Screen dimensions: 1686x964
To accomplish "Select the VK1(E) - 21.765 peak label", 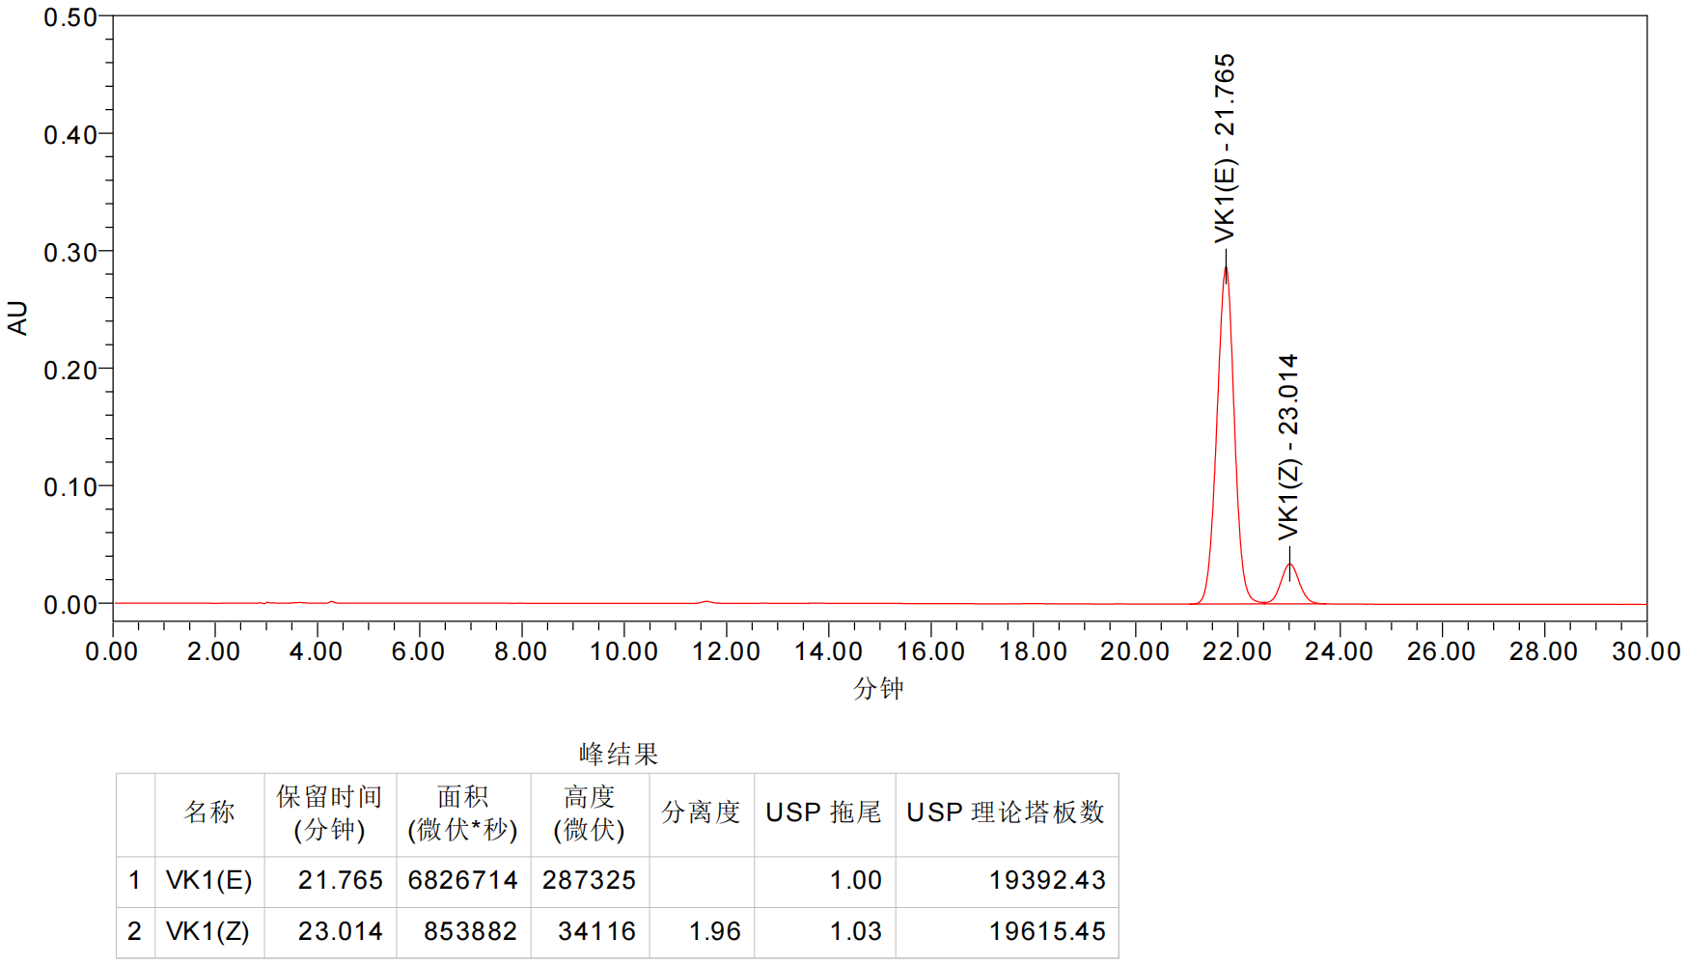I will pyautogui.click(x=1225, y=149).
